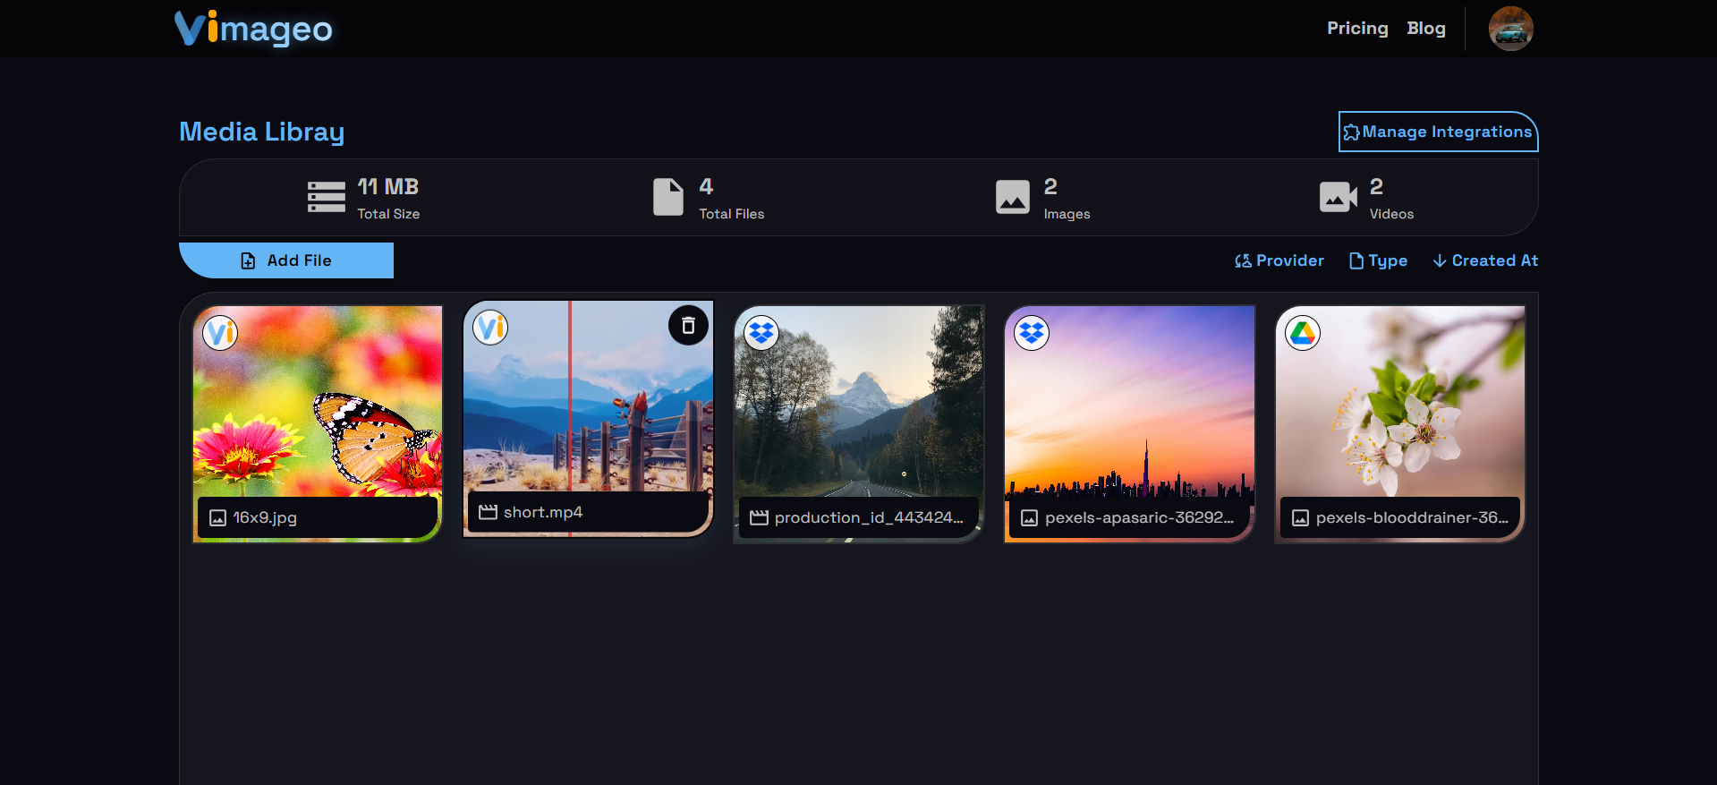The height and width of the screenshot is (785, 1717).
Task: Click the Manage Integrations button
Action: click(x=1438, y=132)
